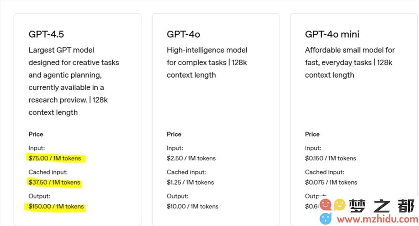Click the Price heading in GPT-4o card
Viewport: 419px width, 226px height.
(174, 135)
